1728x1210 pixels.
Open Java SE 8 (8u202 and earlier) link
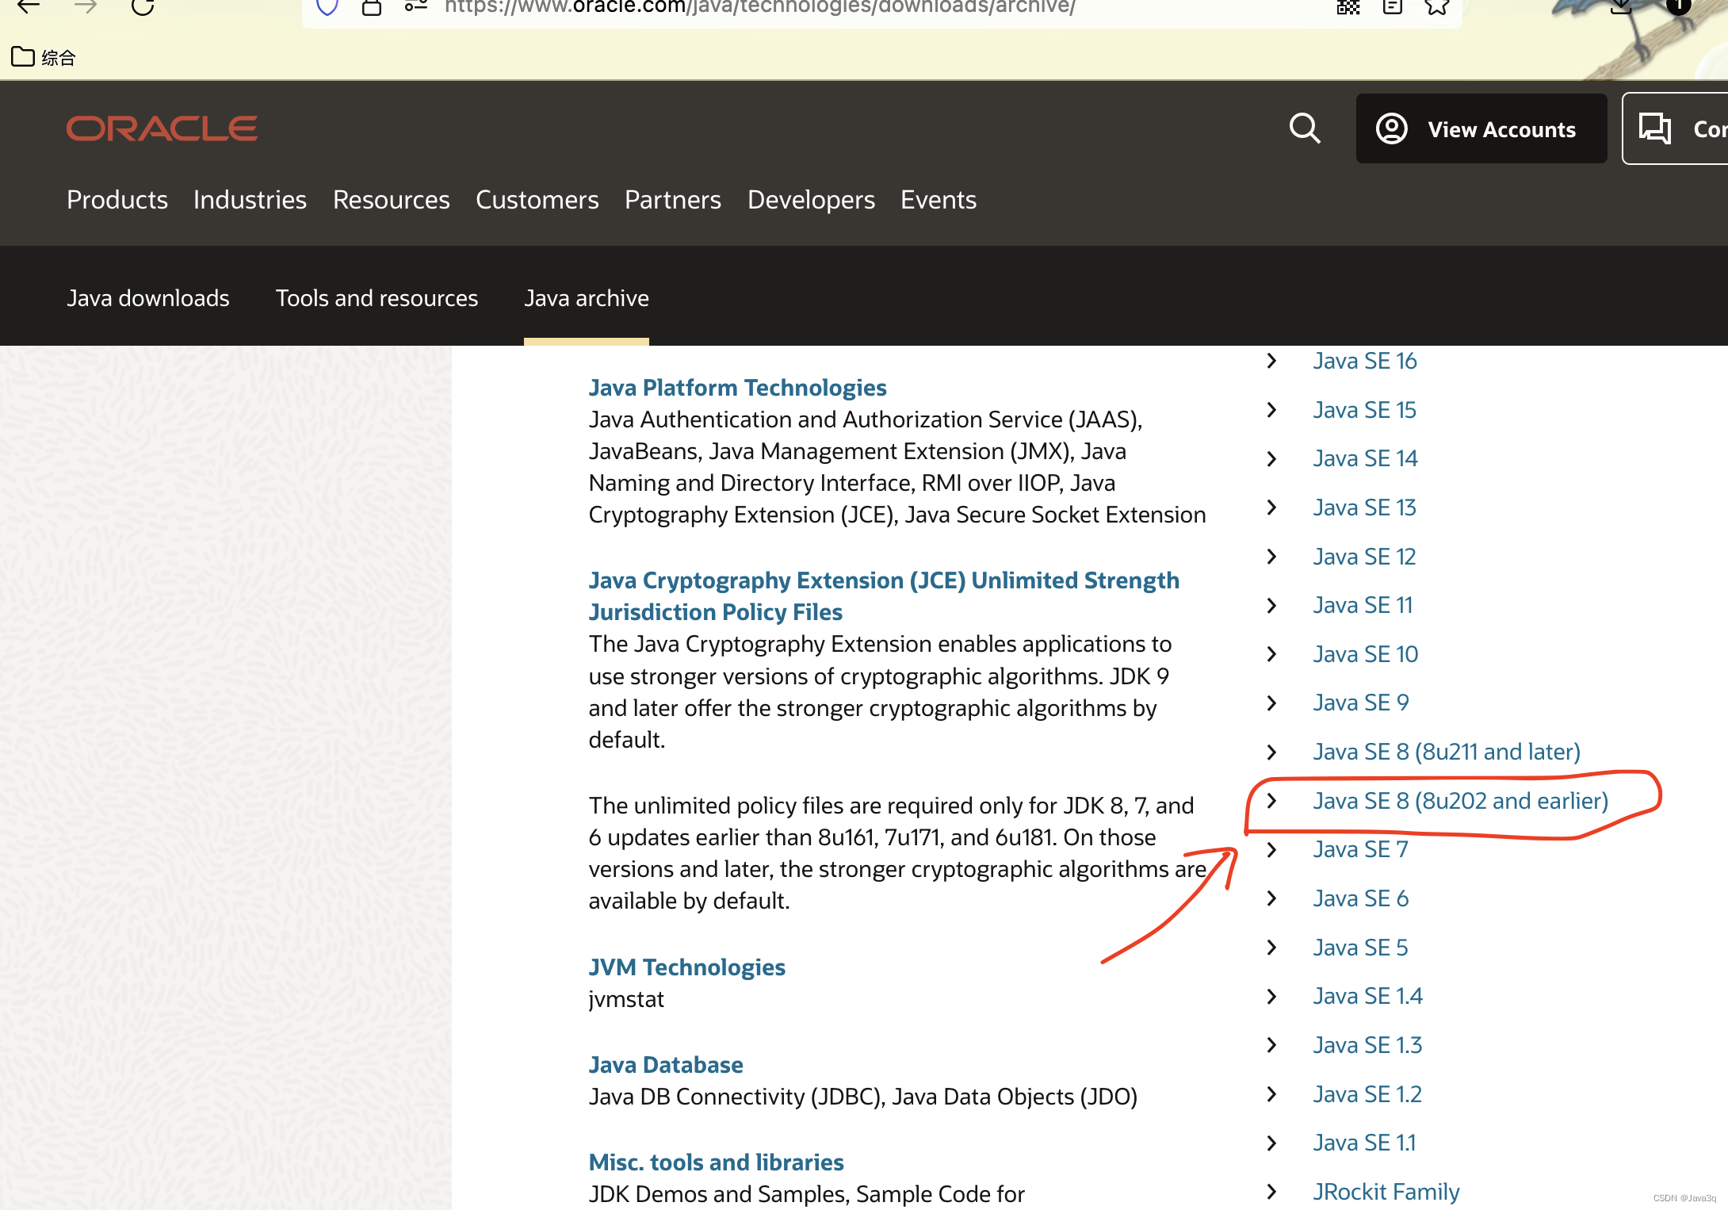tap(1460, 801)
